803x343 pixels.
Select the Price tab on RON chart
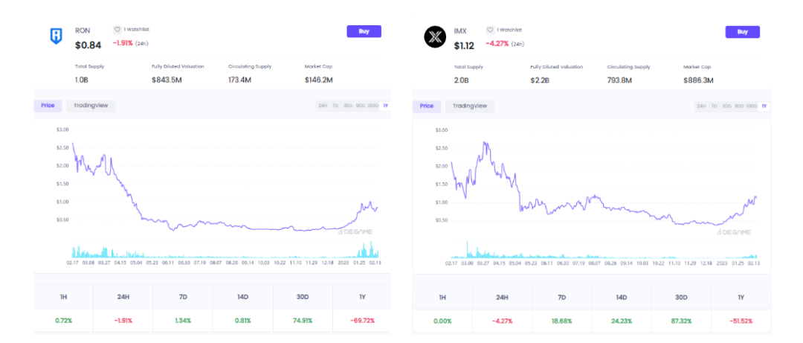[48, 106]
